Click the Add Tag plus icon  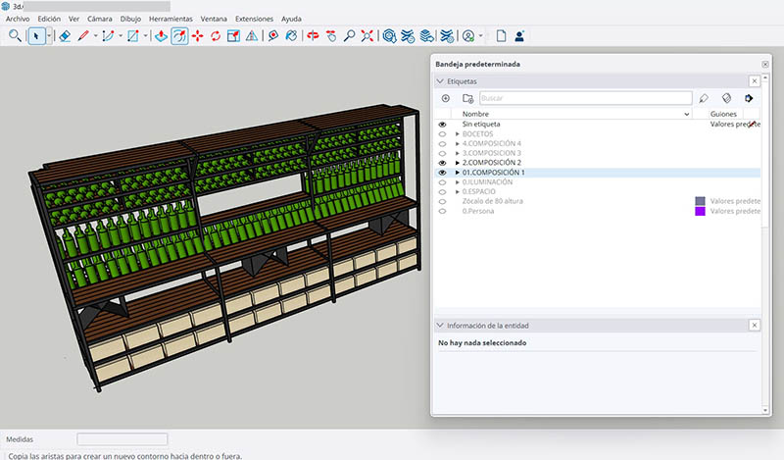[x=445, y=99]
